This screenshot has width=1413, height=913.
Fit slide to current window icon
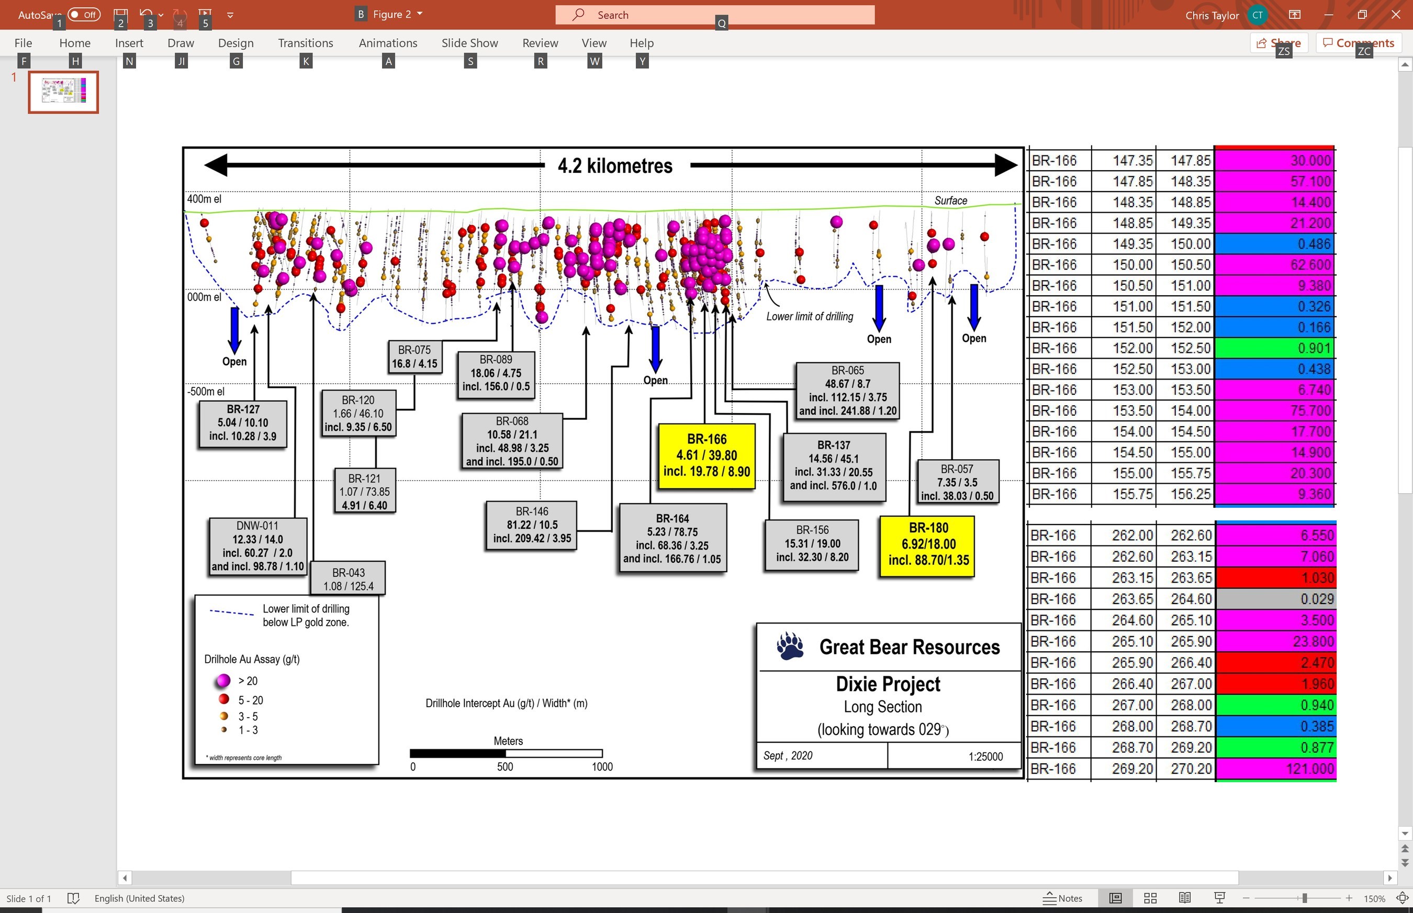click(1401, 898)
